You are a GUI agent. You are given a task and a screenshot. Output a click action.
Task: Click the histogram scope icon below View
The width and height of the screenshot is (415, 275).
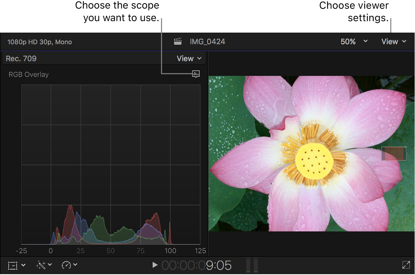[196, 74]
